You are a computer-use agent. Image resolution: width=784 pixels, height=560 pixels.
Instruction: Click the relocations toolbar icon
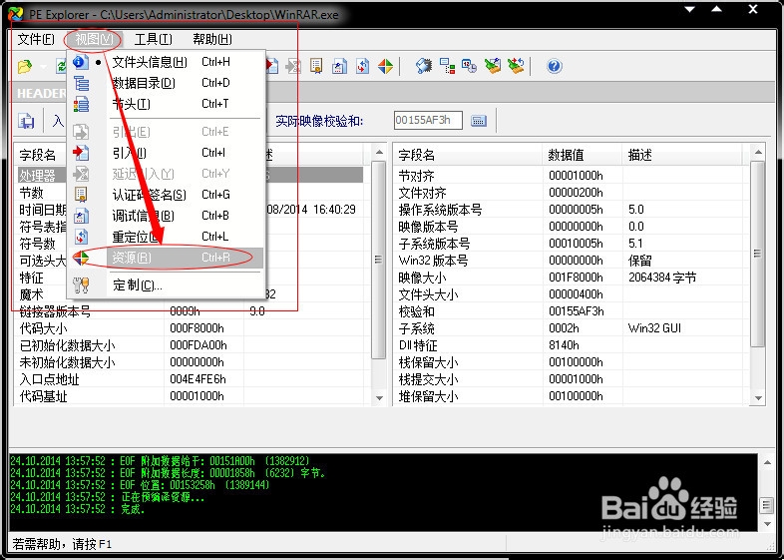(x=362, y=66)
